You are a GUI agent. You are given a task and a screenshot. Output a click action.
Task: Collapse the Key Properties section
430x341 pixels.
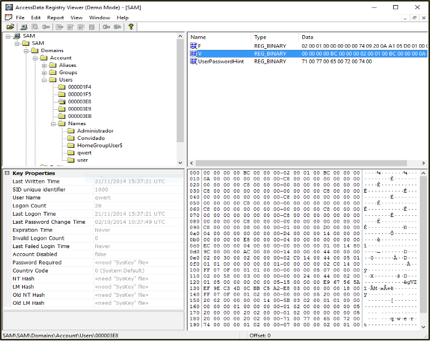7,173
